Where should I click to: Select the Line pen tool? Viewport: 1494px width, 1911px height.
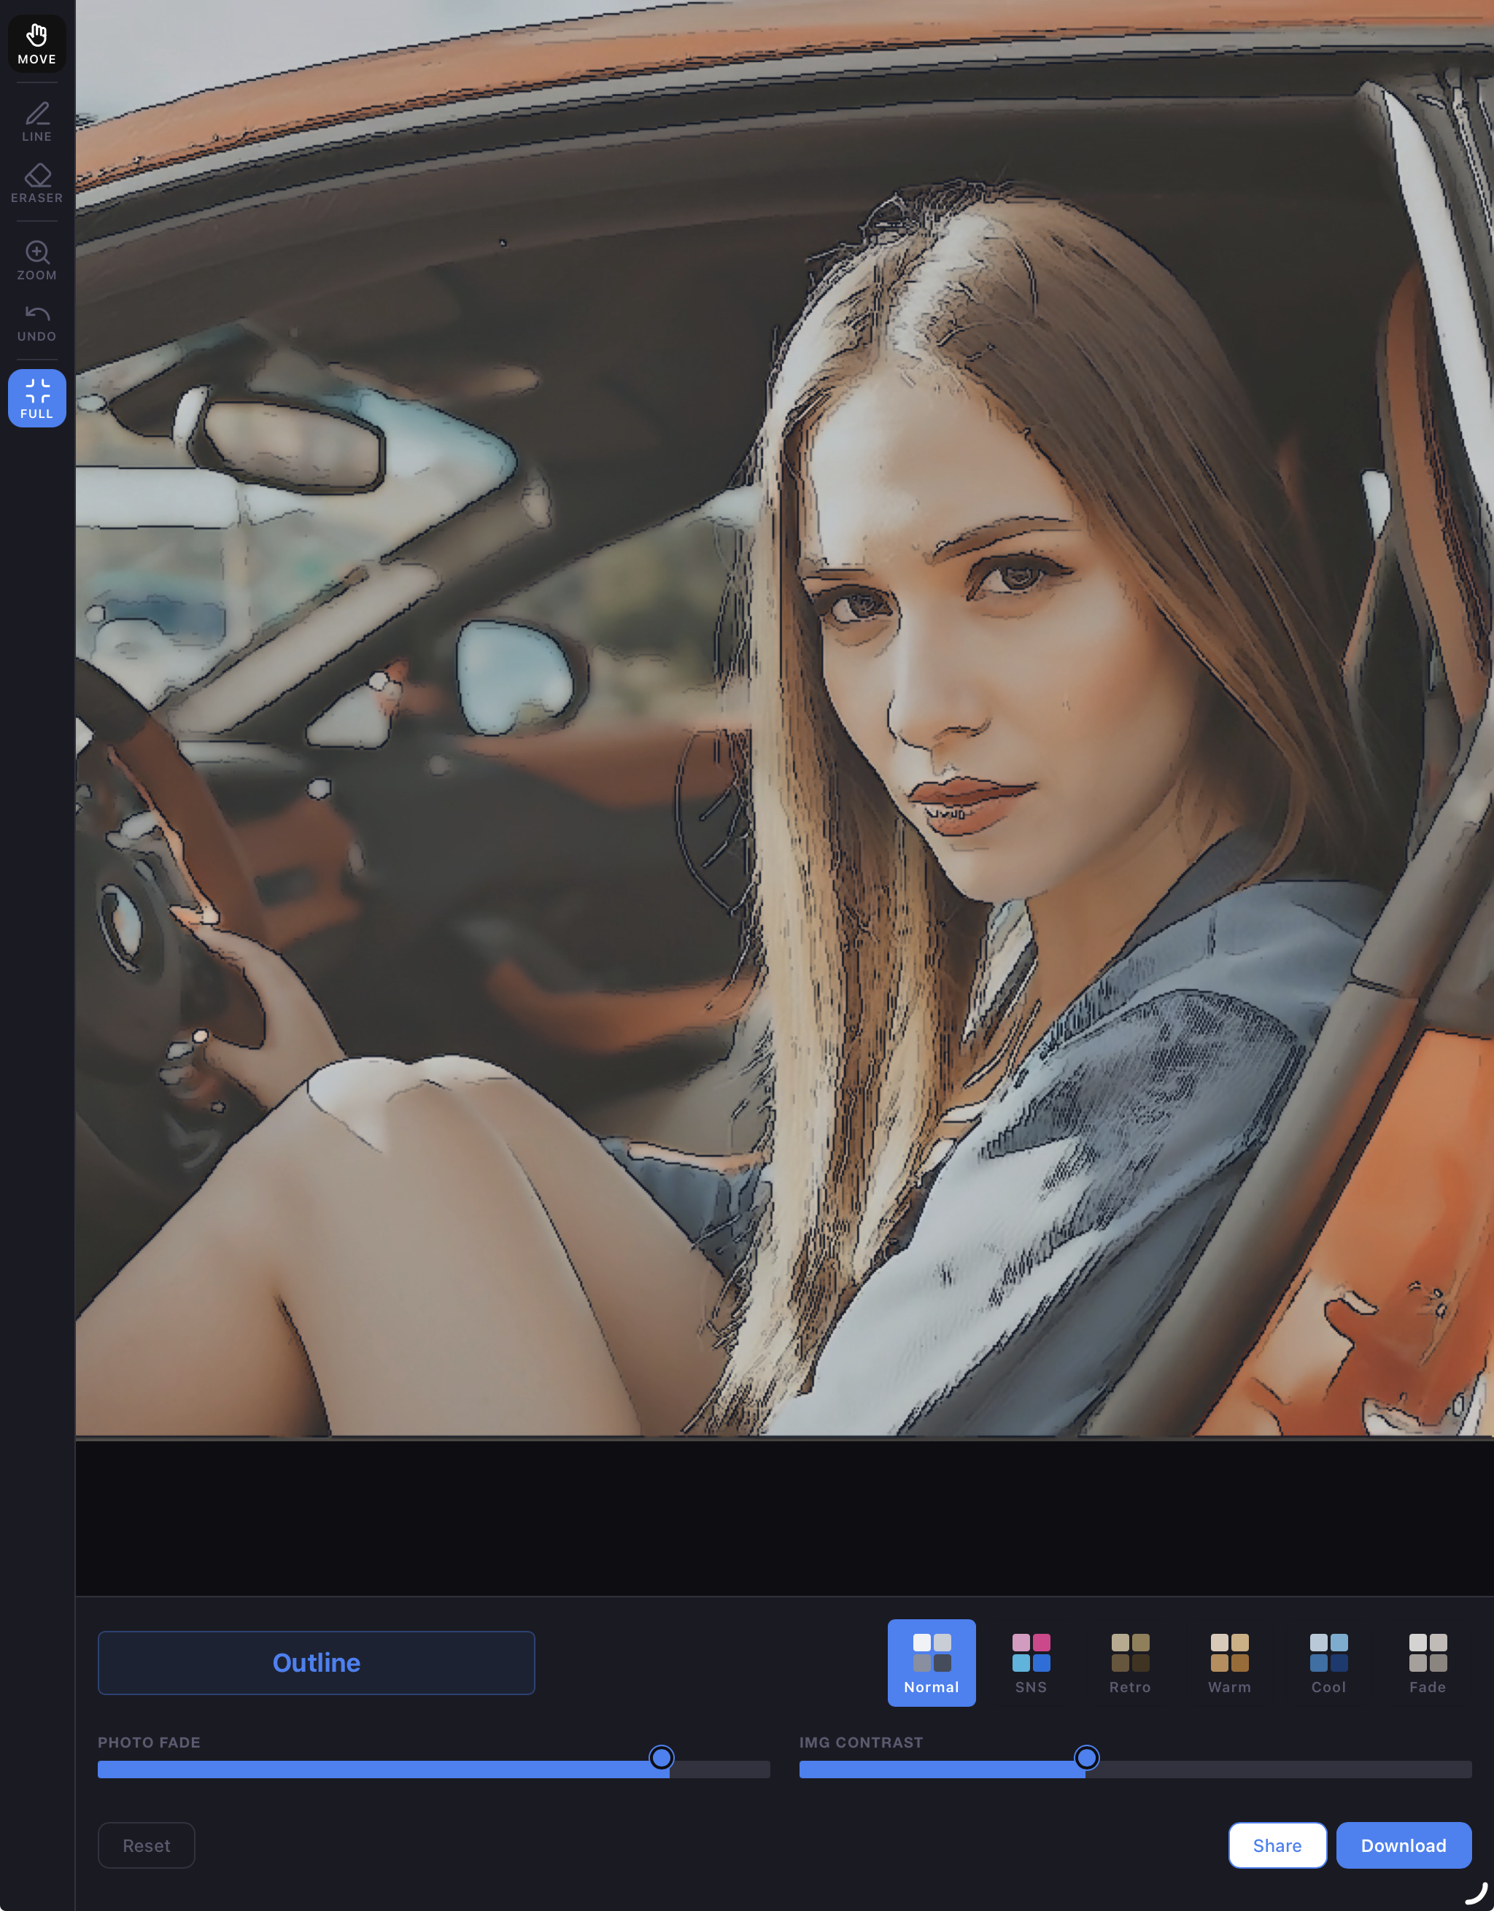point(36,122)
